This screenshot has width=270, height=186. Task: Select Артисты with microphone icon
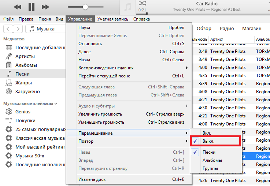click(33, 56)
